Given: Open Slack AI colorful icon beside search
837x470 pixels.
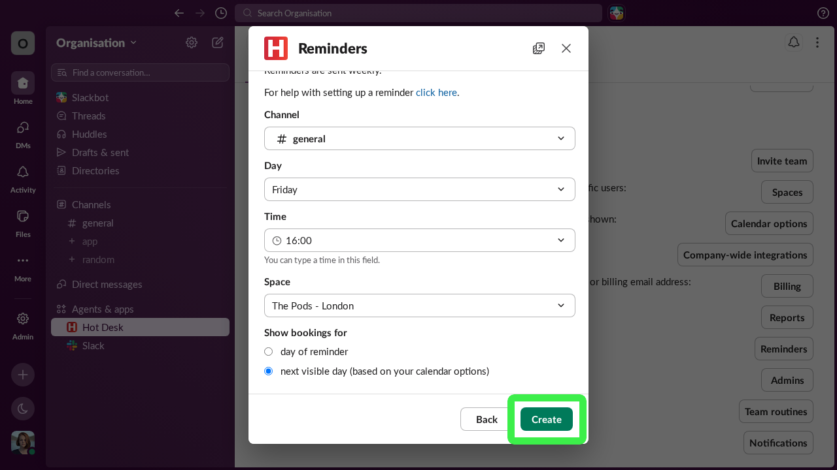Looking at the screenshot, I should click(617, 13).
